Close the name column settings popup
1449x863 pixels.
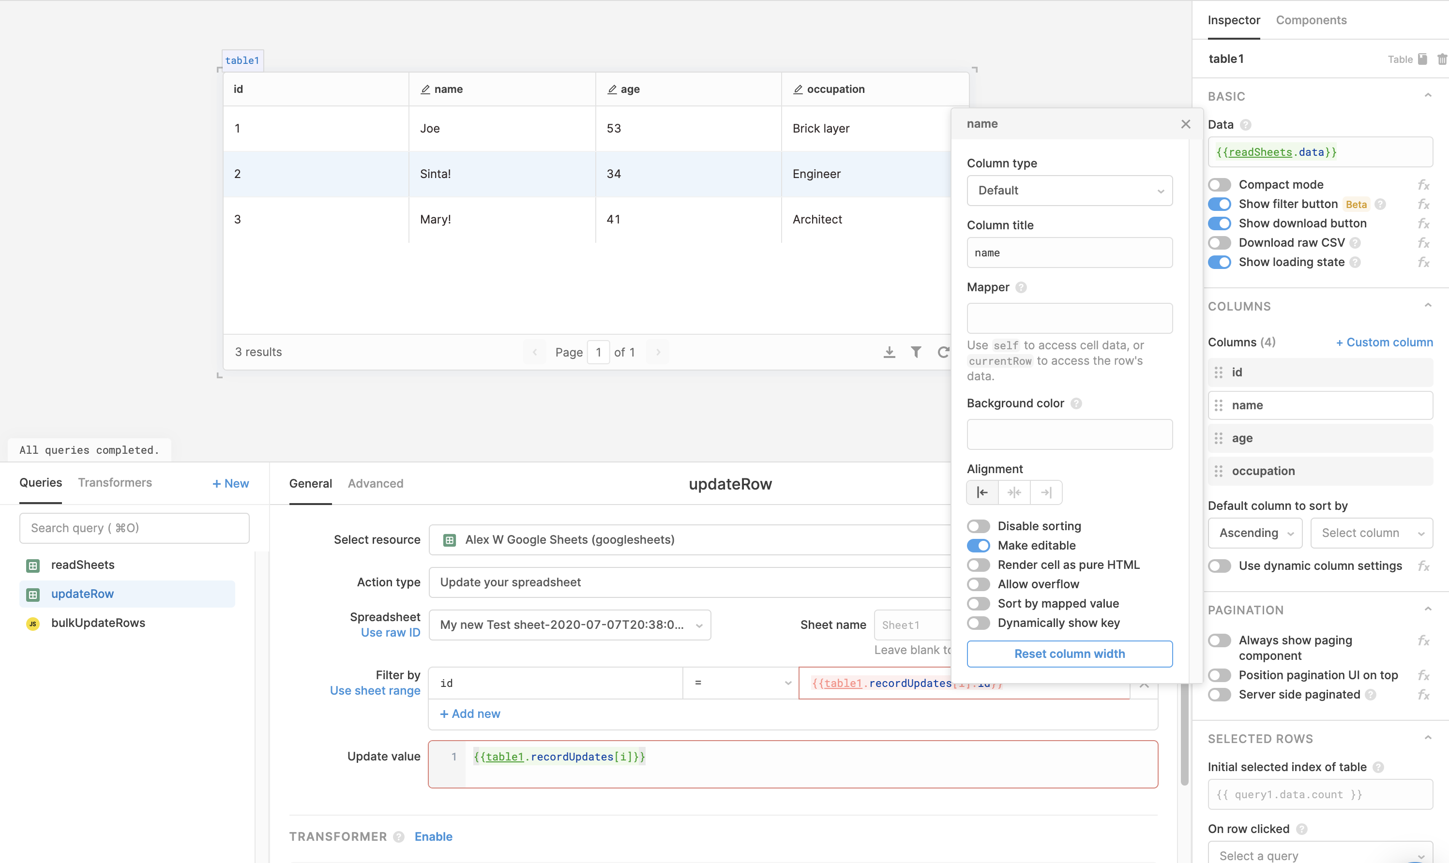click(1186, 124)
